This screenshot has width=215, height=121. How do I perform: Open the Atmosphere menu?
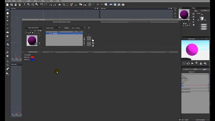24,1
